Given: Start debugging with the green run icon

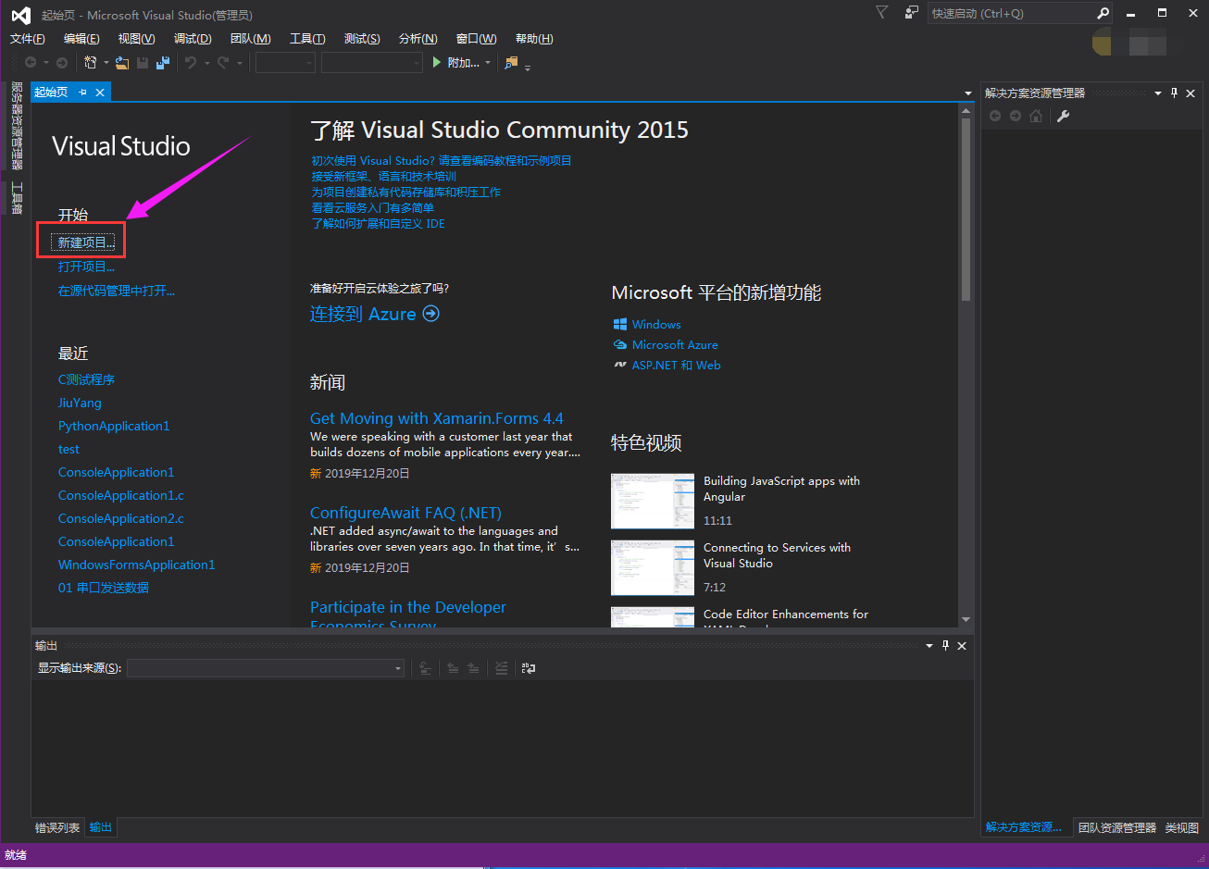Looking at the screenshot, I should click(x=435, y=62).
